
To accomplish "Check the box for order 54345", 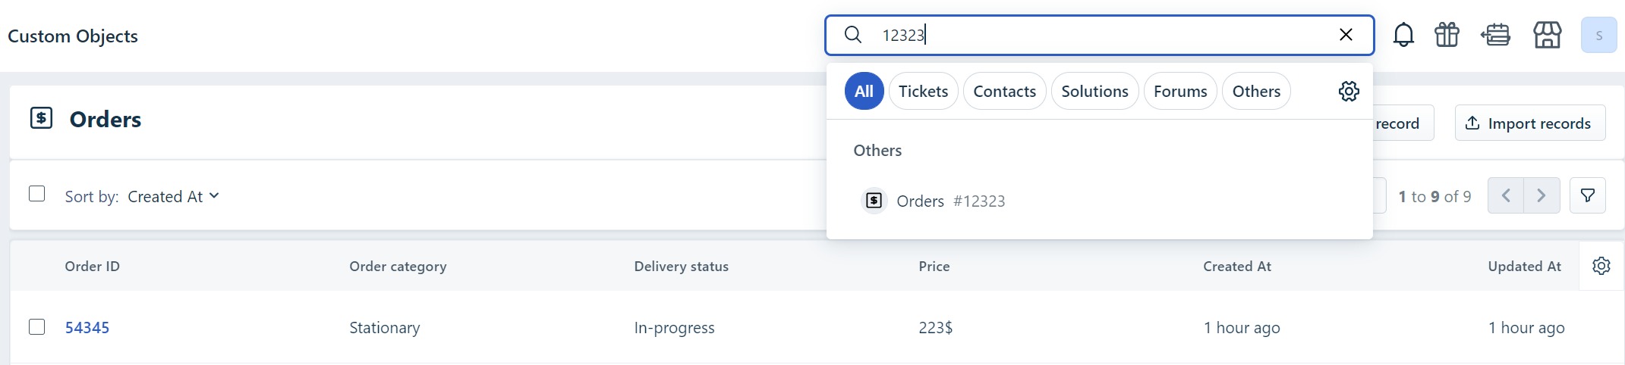I will coord(36,326).
